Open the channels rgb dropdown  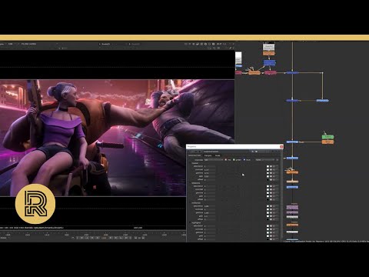click(x=214, y=160)
